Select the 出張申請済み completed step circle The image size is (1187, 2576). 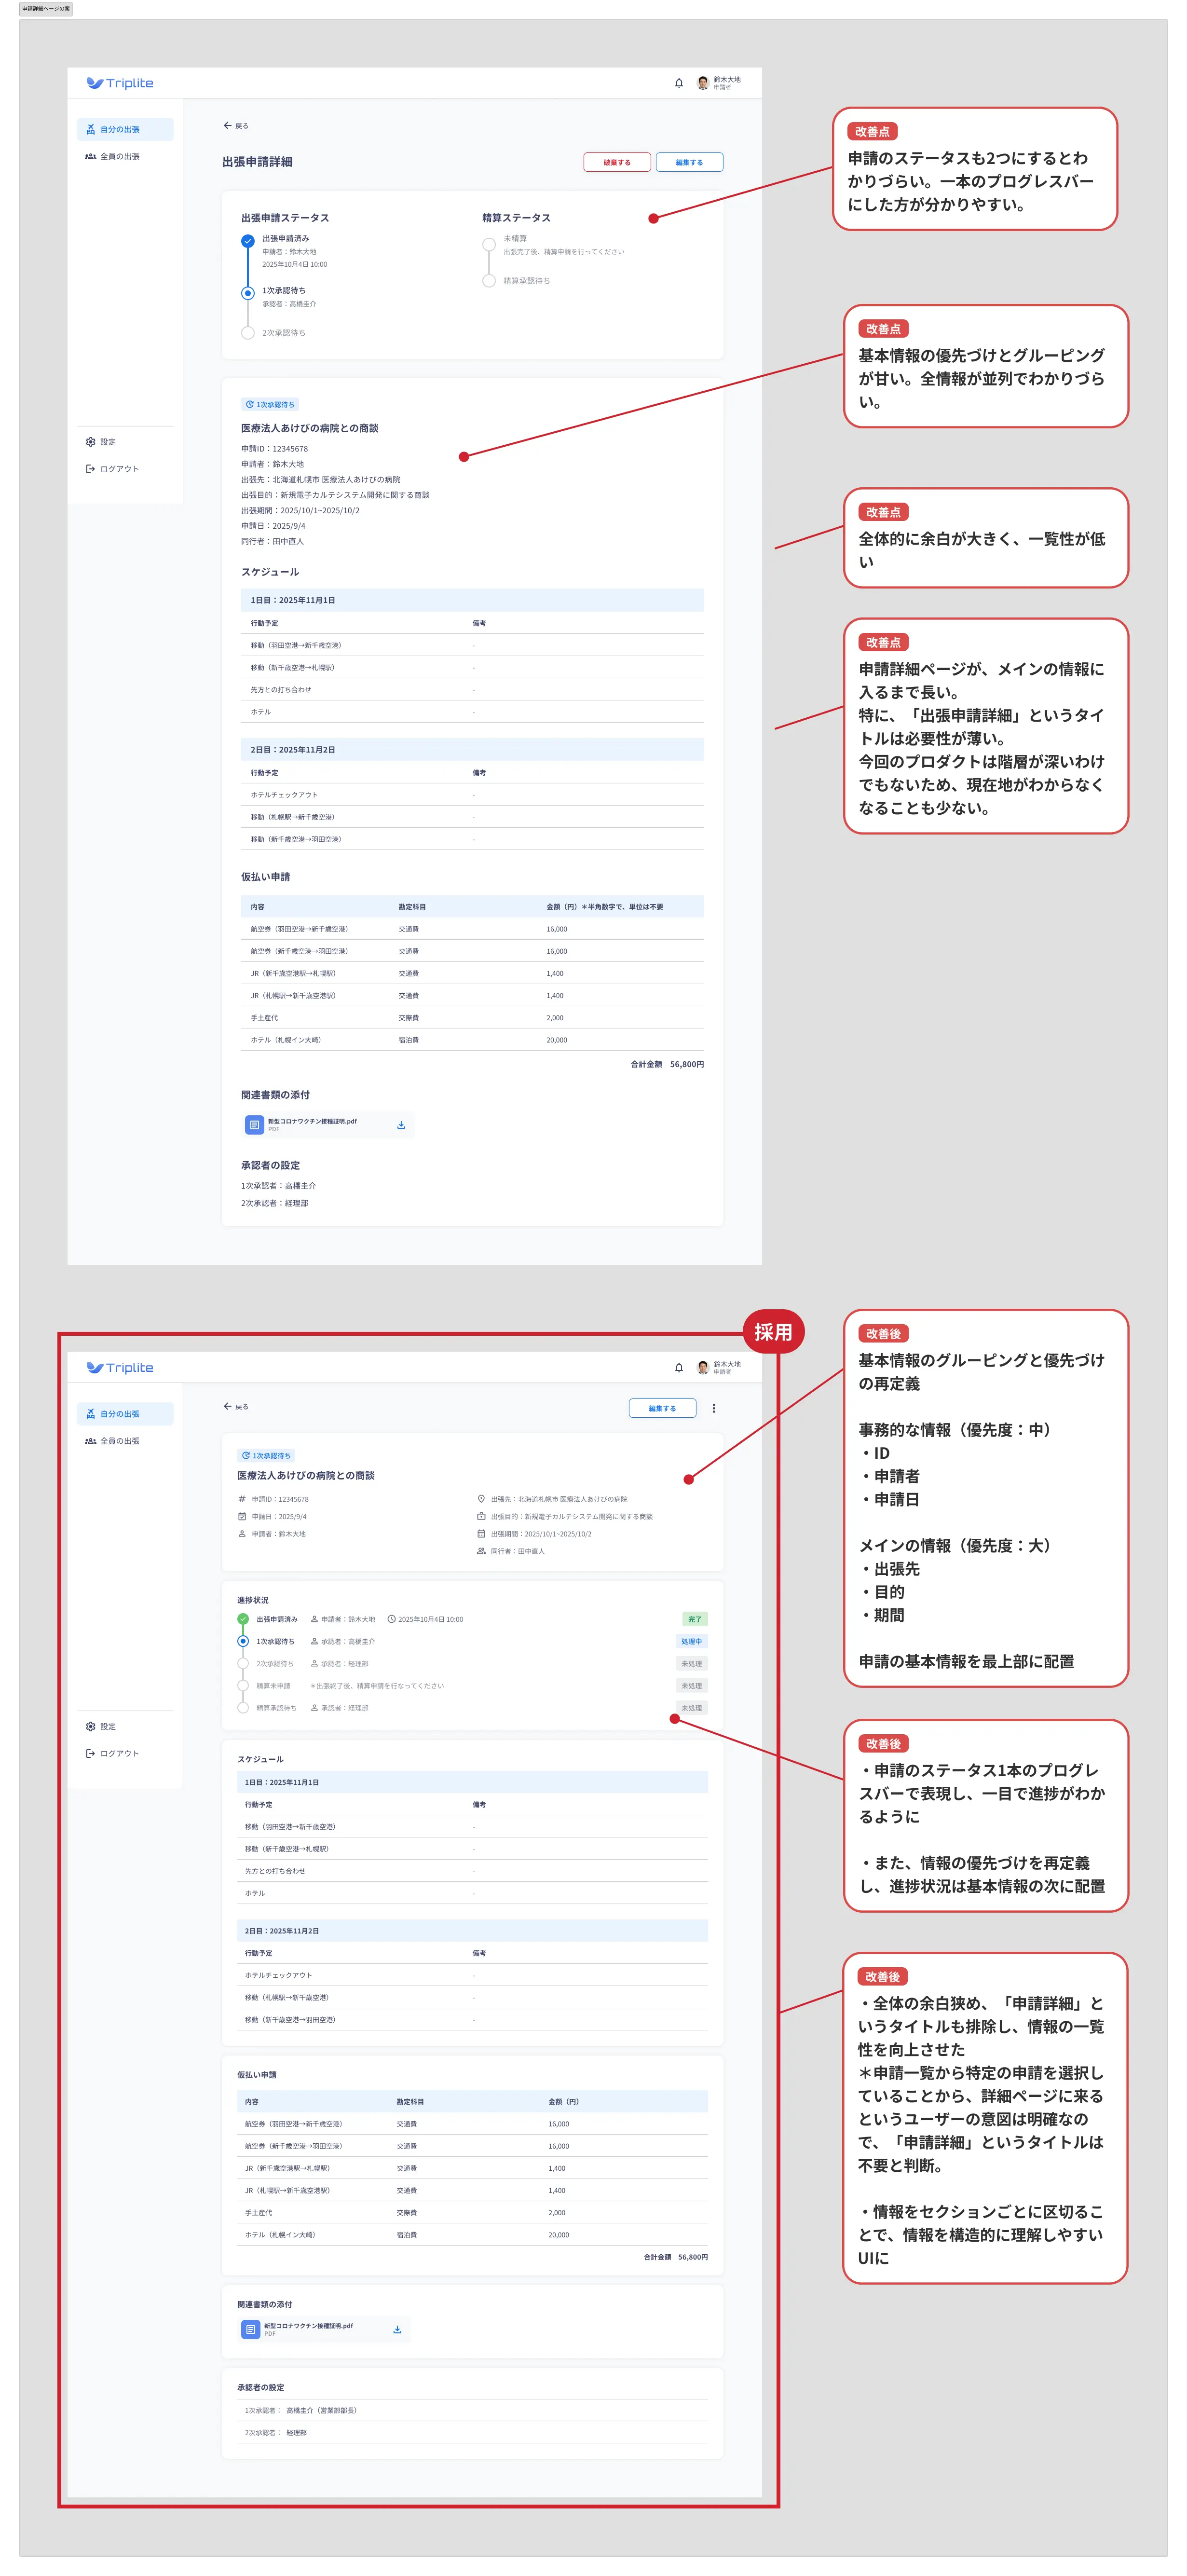tap(248, 240)
